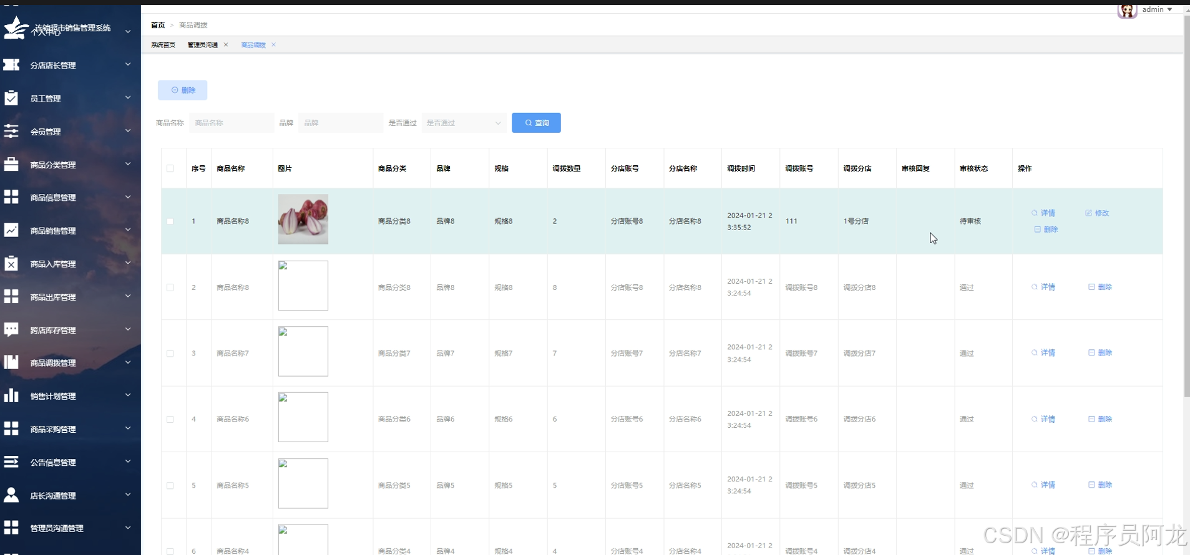Click the 商品入库管理 icon
Image resolution: width=1190 pixels, height=555 pixels.
coord(11,263)
